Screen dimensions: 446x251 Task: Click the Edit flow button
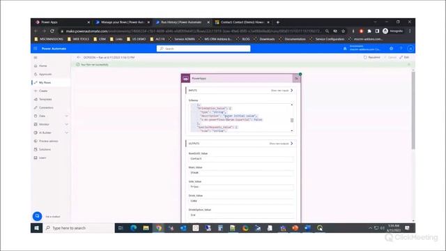(x=404, y=57)
